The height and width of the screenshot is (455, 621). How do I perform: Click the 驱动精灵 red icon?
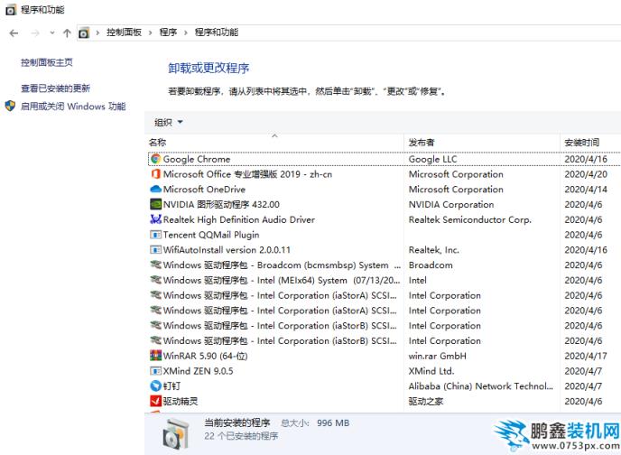(x=155, y=401)
